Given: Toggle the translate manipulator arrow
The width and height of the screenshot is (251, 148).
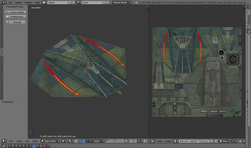Looking at the screenshot, I should tap(84, 141).
